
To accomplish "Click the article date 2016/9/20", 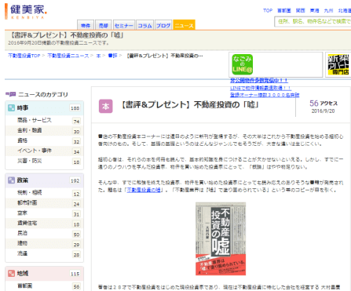I will click(323, 111).
